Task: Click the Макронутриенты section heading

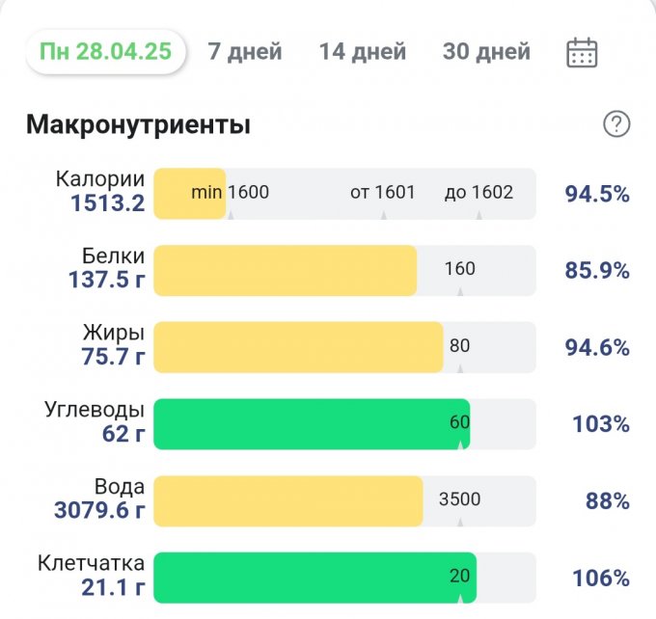Action: [x=138, y=124]
